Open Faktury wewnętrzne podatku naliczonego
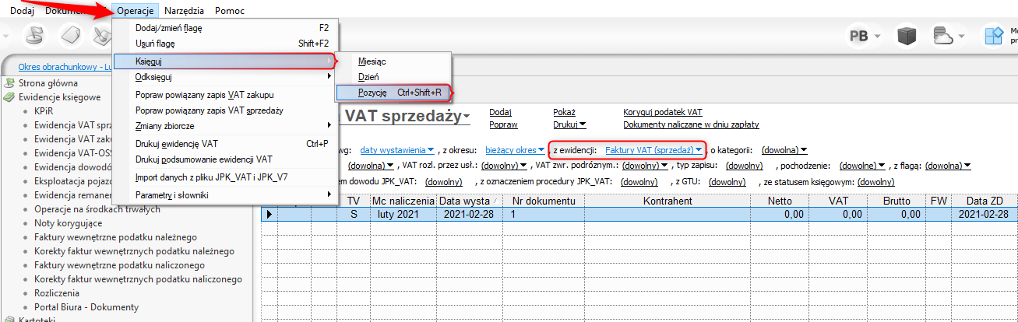 (x=118, y=265)
